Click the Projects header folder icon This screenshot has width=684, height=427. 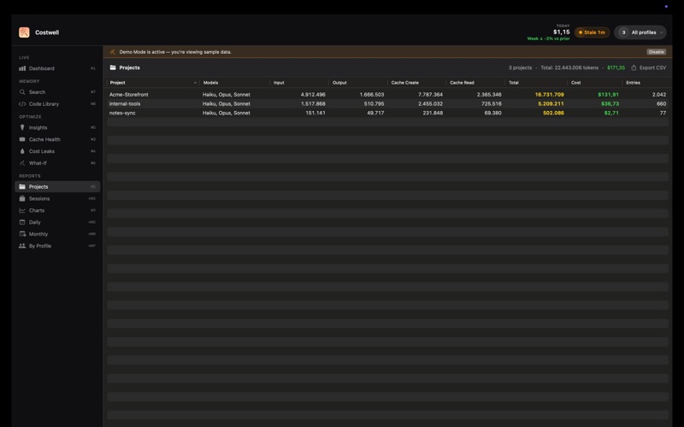click(113, 67)
